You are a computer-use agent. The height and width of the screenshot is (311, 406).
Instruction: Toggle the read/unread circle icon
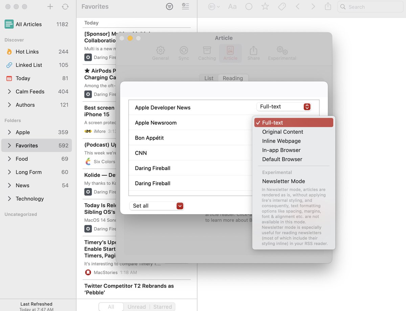249,7
